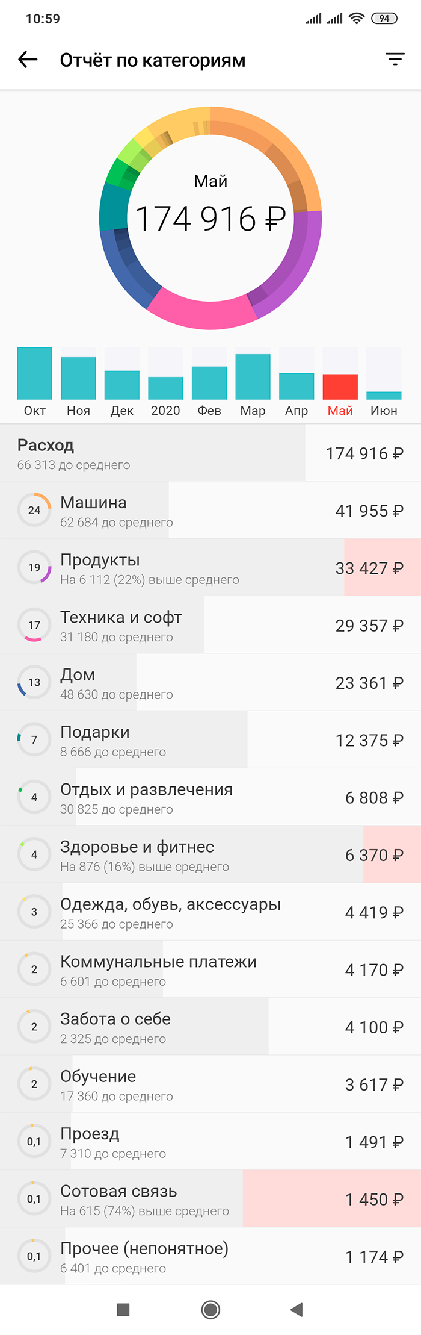Tap the back arrow icon
This screenshot has width=421, height=1335.
(28, 60)
